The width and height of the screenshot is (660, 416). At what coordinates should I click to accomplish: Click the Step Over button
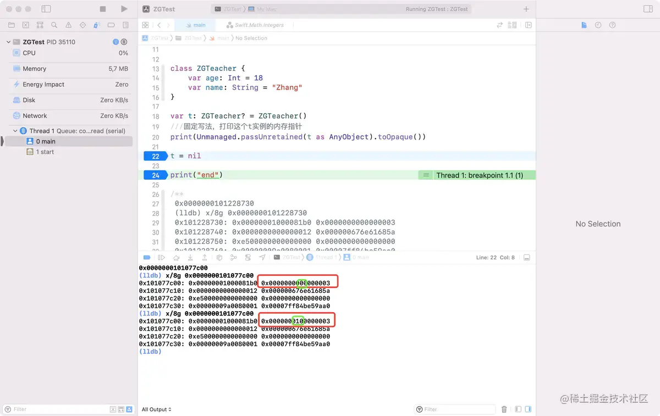pos(176,257)
